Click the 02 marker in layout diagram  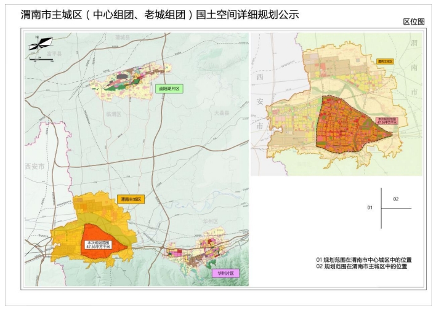pos(396,199)
